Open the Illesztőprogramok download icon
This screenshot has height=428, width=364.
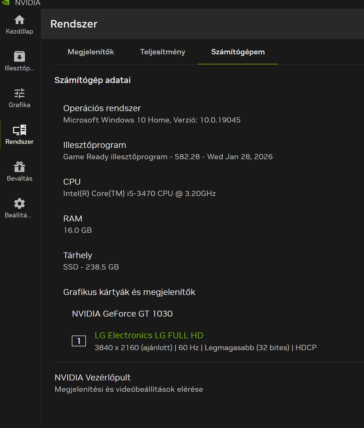(x=19, y=57)
